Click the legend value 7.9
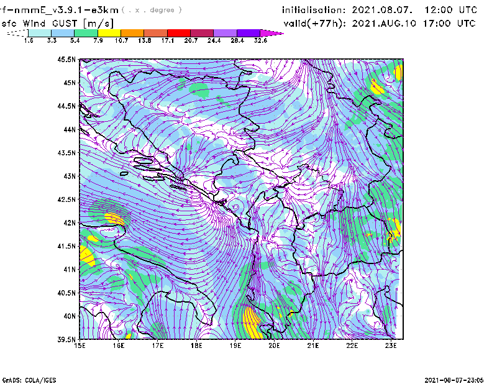 98,40
